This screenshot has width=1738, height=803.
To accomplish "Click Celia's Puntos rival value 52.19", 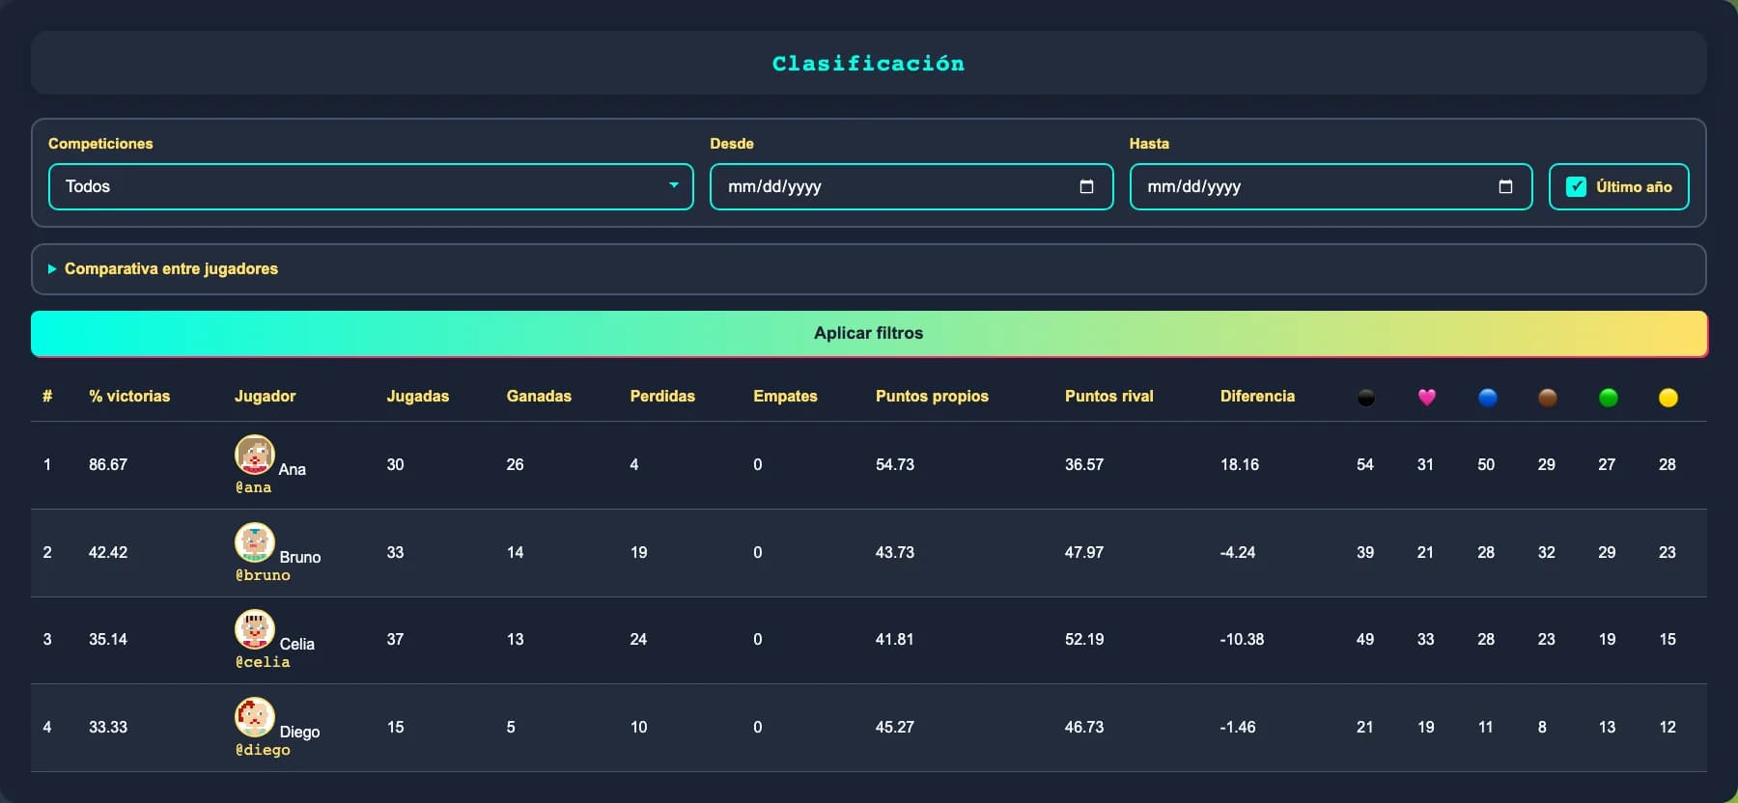I will click(x=1084, y=639).
